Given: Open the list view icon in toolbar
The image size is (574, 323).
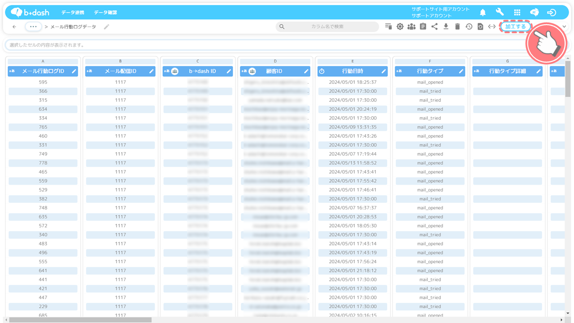Looking at the screenshot, I should coord(388,27).
